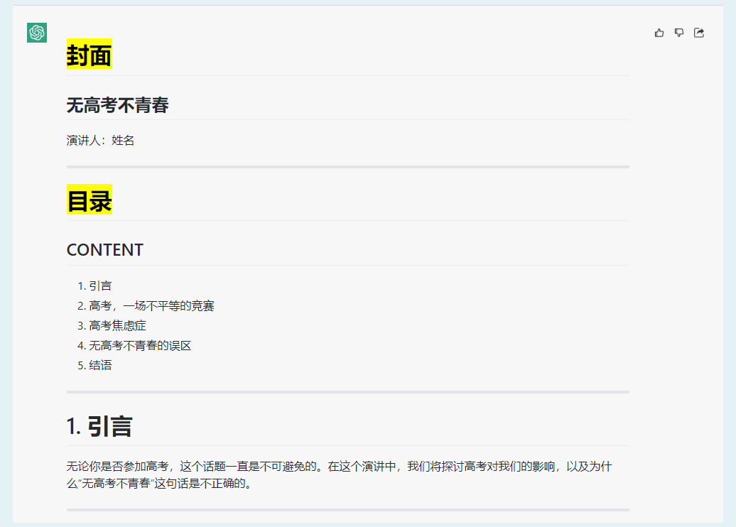Viewport: 736px width, 527px height.
Task: Click the 无高考不青春 subtitle heading
Action: 117,106
